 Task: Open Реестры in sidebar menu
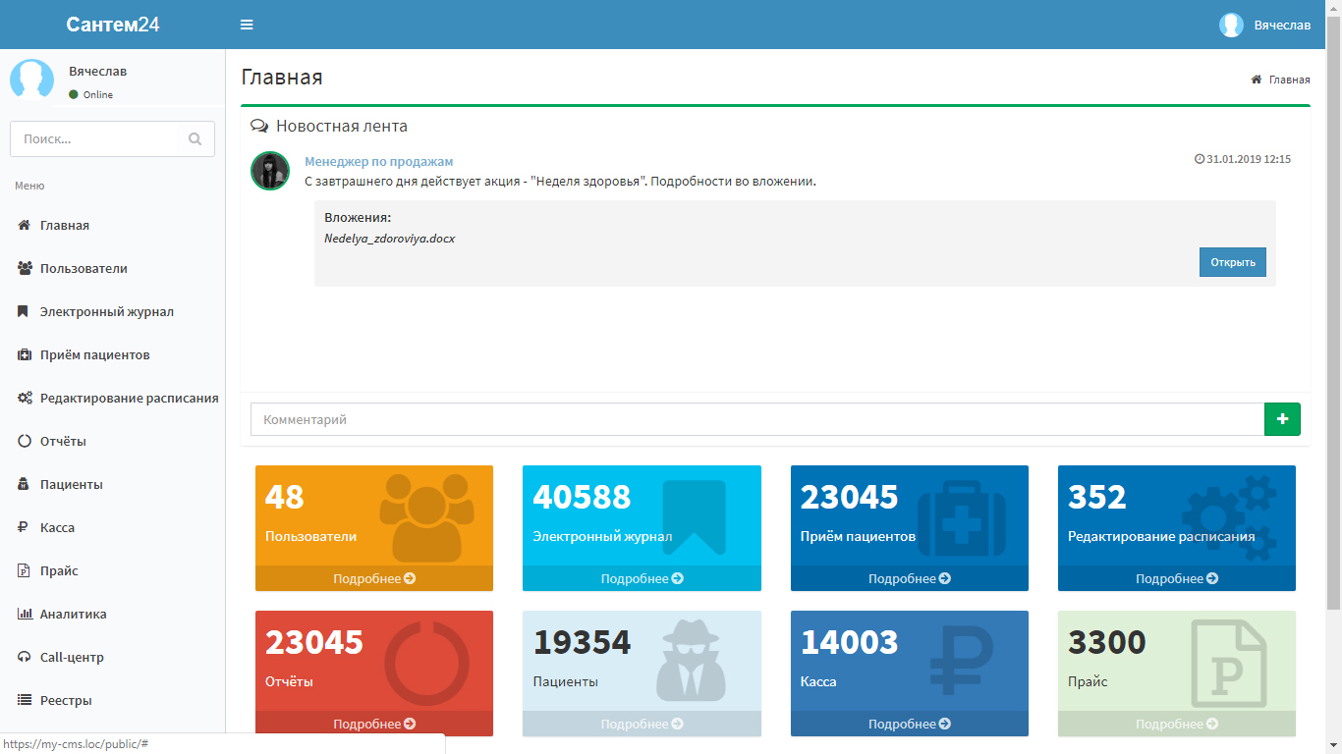coord(113,700)
